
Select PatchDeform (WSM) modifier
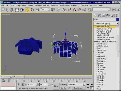[104, 29]
